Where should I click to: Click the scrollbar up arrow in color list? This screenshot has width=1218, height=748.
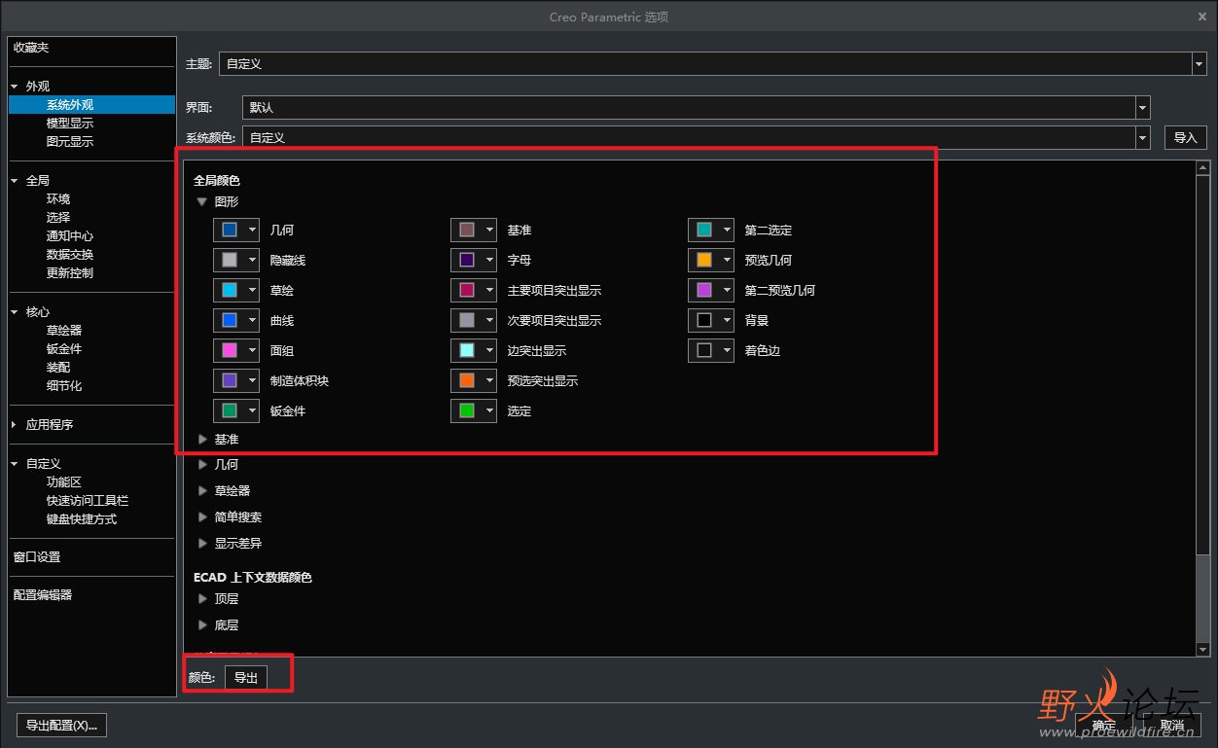(x=1202, y=167)
